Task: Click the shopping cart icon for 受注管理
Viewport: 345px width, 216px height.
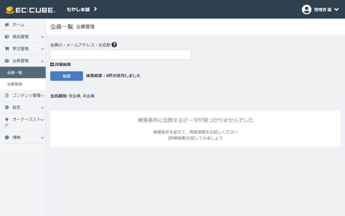Action: pyautogui.click(x=7, y=49)
